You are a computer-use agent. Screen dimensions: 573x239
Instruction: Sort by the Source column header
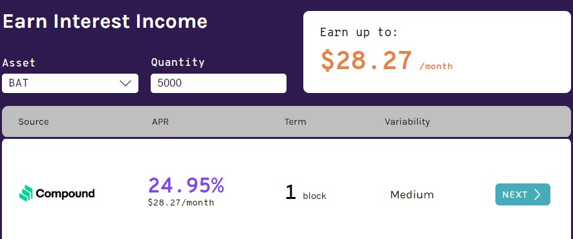tap(33, 121)
